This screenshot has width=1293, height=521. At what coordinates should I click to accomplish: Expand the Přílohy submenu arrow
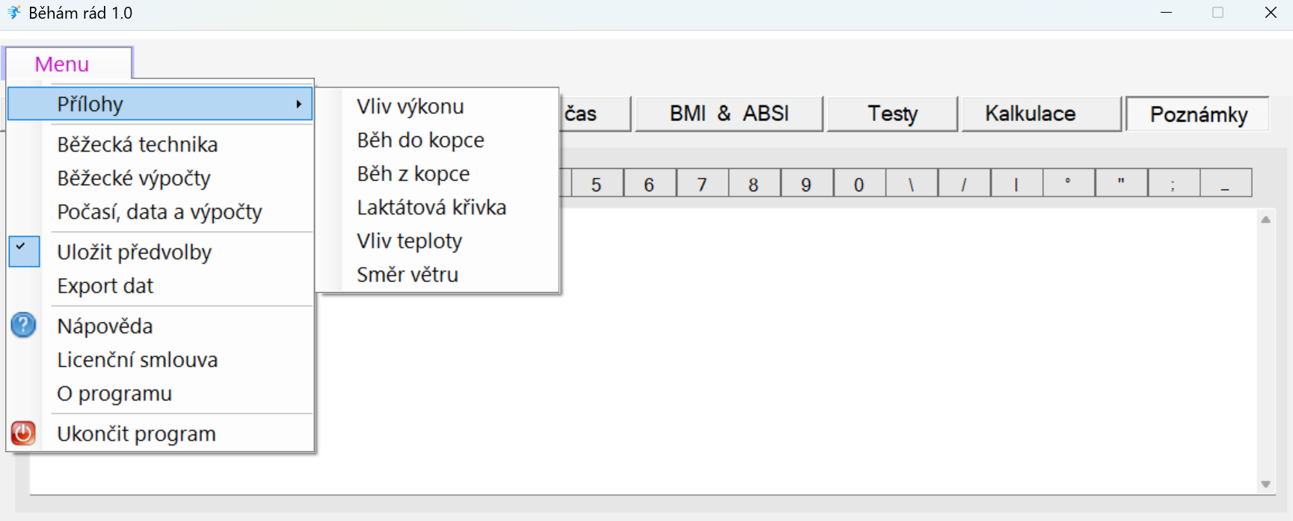click(x=298, y=104)
